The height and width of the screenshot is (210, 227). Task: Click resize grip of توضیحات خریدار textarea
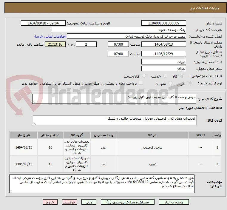(11, 191)
